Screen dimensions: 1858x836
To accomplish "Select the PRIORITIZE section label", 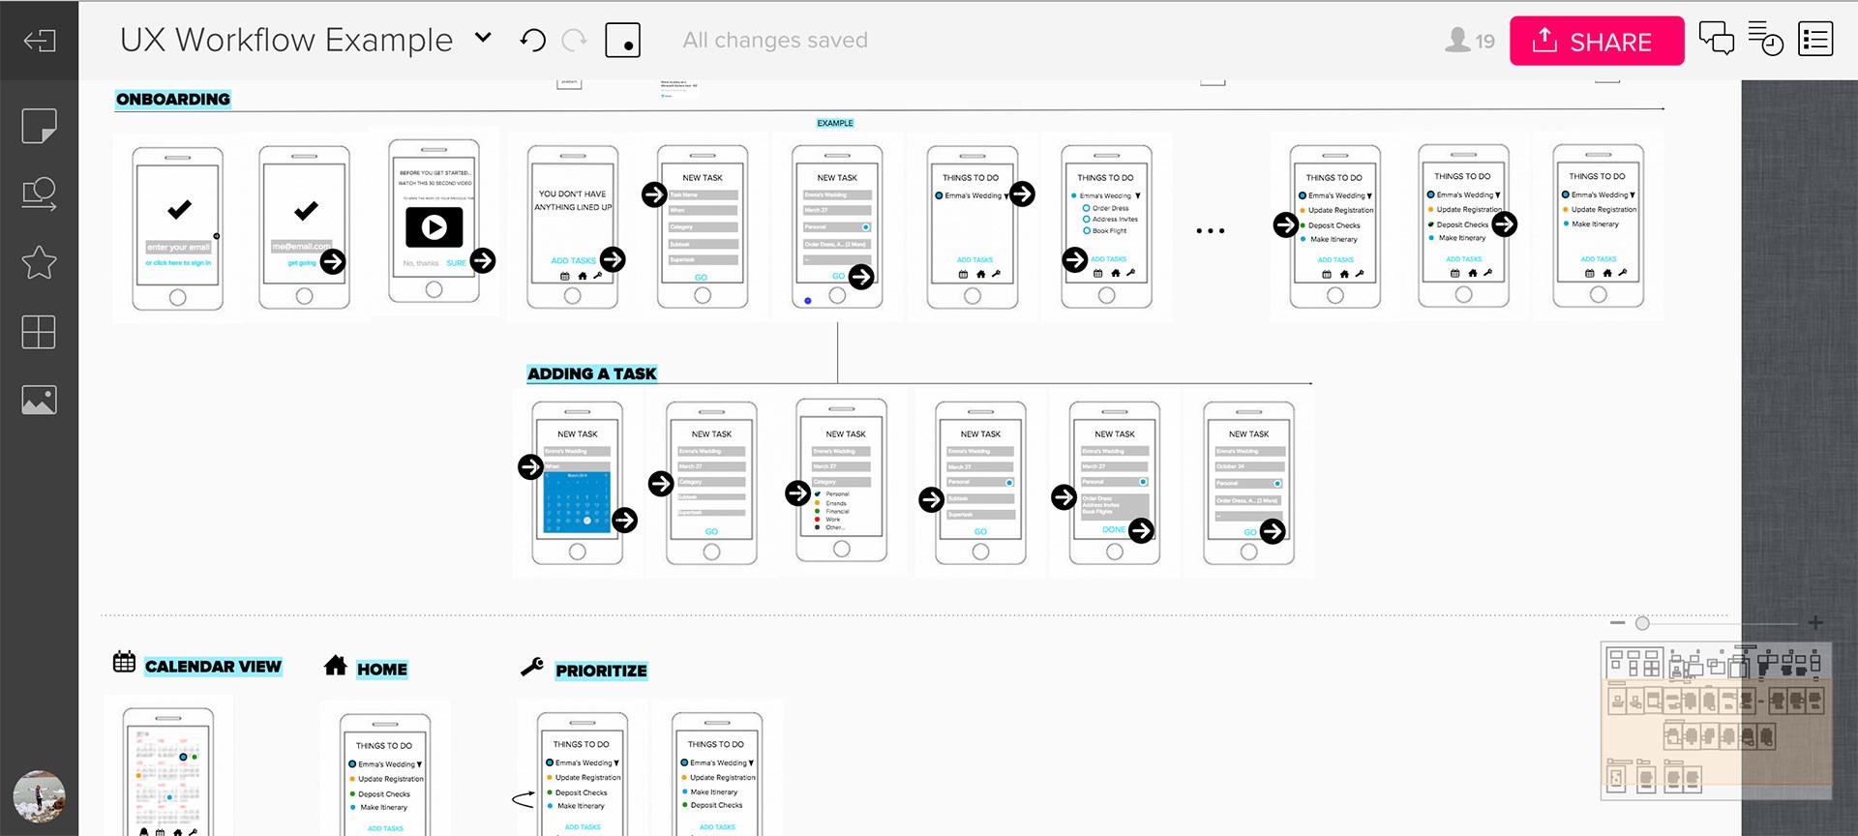I will coord(601,671).
